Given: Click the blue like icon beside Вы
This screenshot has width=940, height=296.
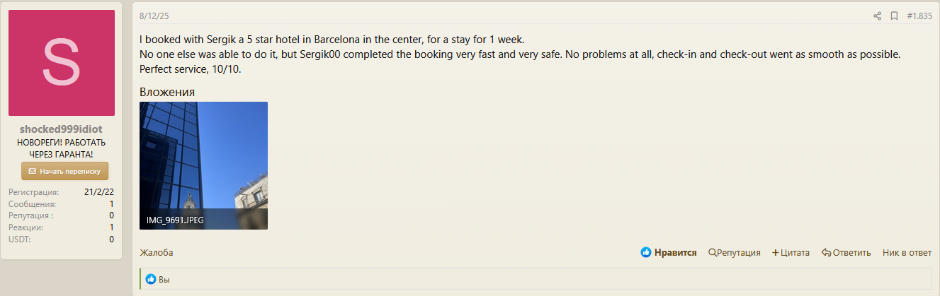Looking at the screenshot, I should (150, 279).
